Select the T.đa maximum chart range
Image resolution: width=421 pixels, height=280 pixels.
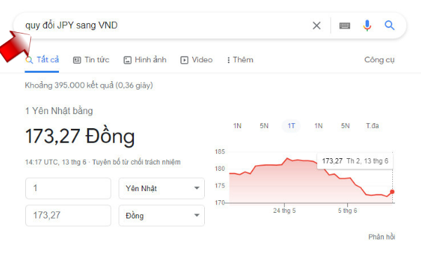[372, 126]
